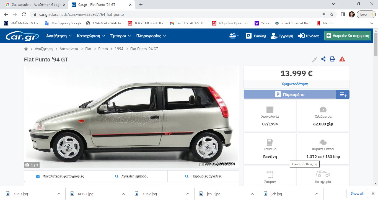Image resolution: width=378 pixels, height=201 pixels.
Task: Open the Πληροφορίες dropdown menu
Action: tap(151, 36)
